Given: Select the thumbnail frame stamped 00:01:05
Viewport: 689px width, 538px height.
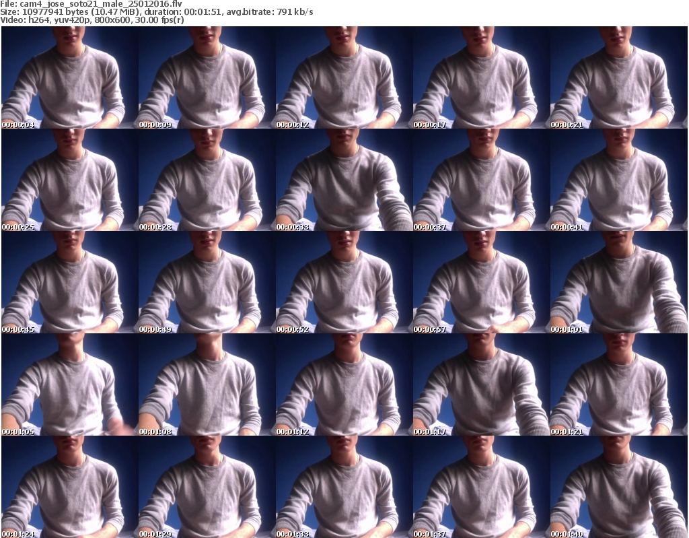Looking at the screenshot, I should (x=70, y=384).
